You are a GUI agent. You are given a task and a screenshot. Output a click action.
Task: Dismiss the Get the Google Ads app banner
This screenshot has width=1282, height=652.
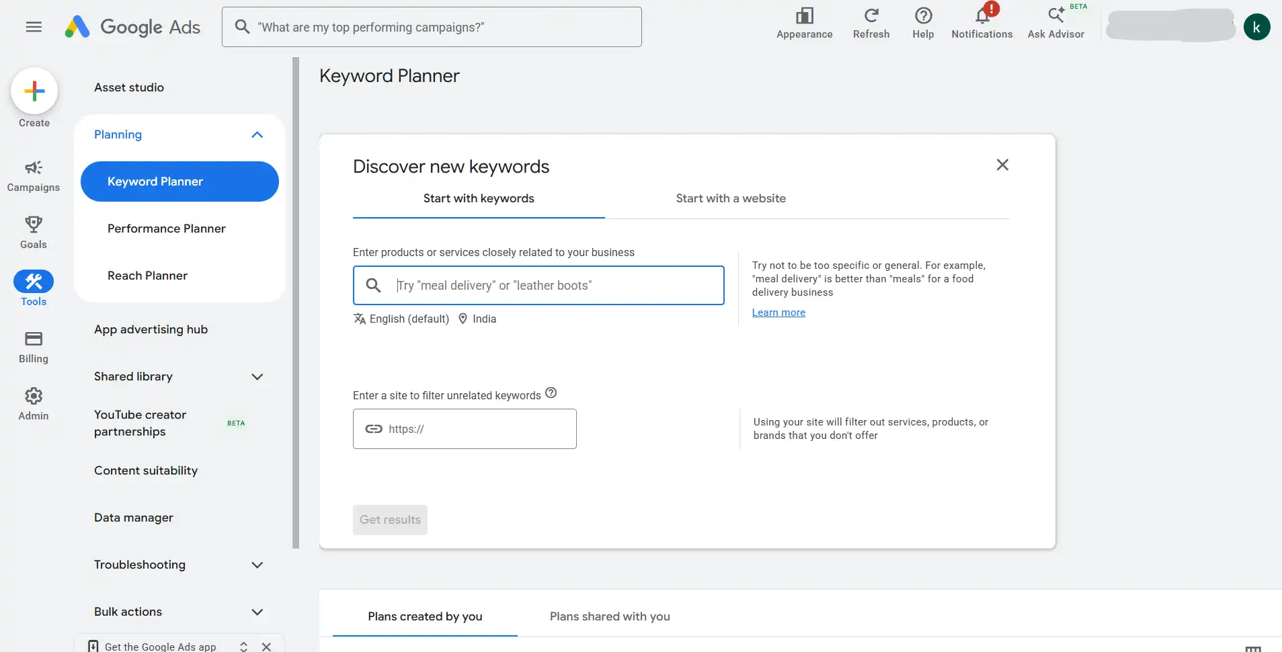(266, 647)
